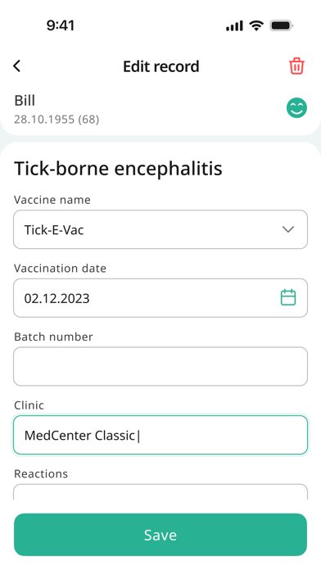321x570 pixels.
Task: Tap the Bill profile name
Action: click(25, 101)
